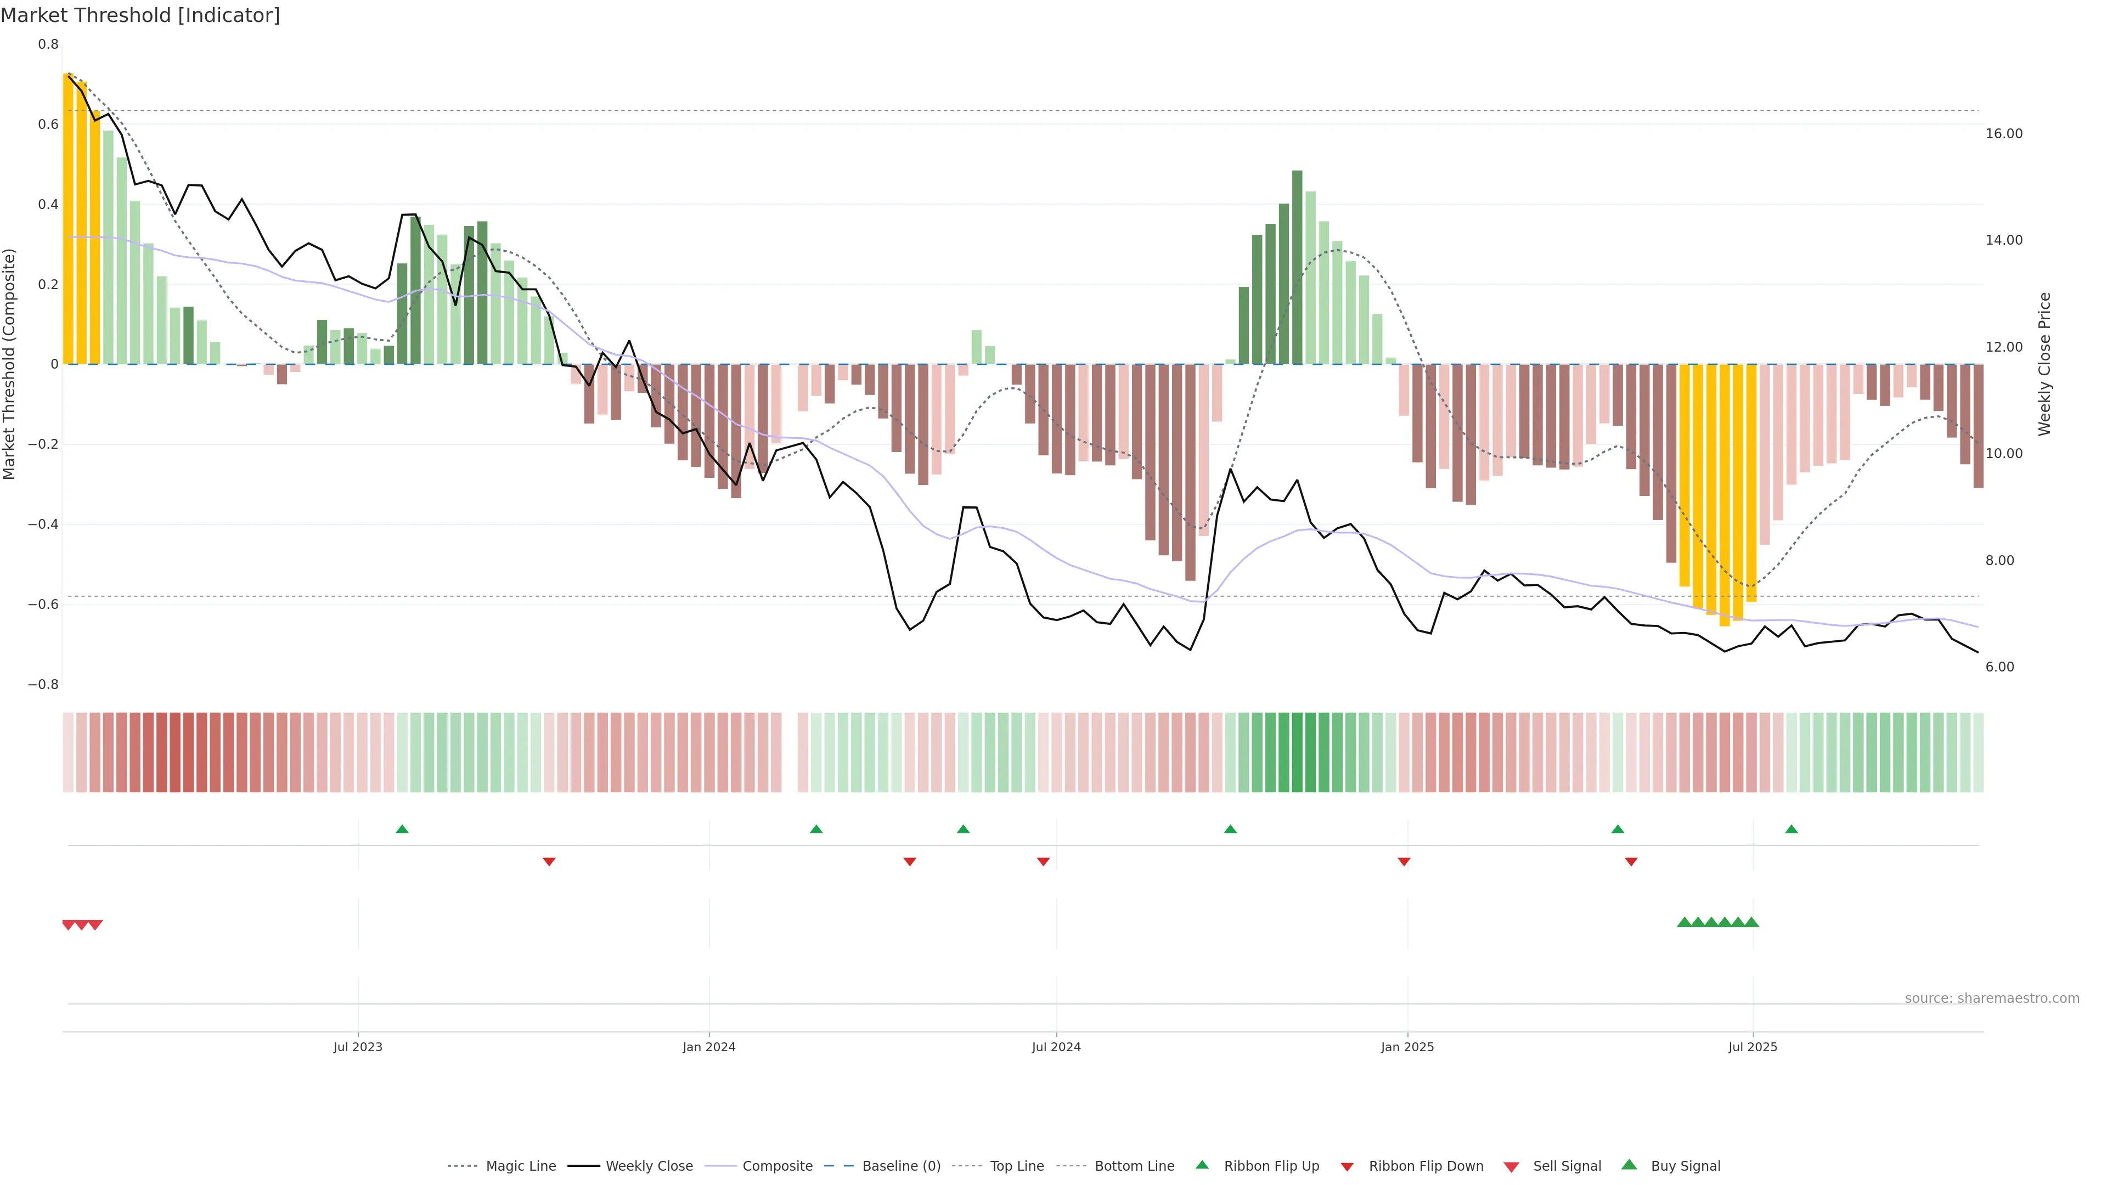Click the Ribbon Flip Up legend triangle

[1202, 1165]
